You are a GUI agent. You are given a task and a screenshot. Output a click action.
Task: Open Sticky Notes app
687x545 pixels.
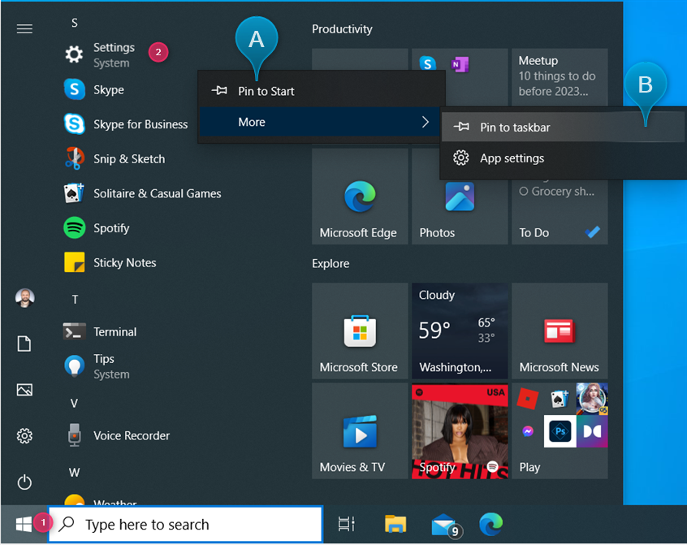[110, 262]
